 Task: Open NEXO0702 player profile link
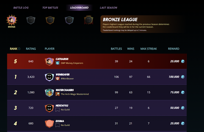62,106
